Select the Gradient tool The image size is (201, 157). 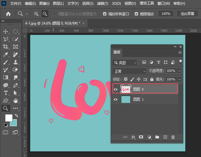coord(6,77)
